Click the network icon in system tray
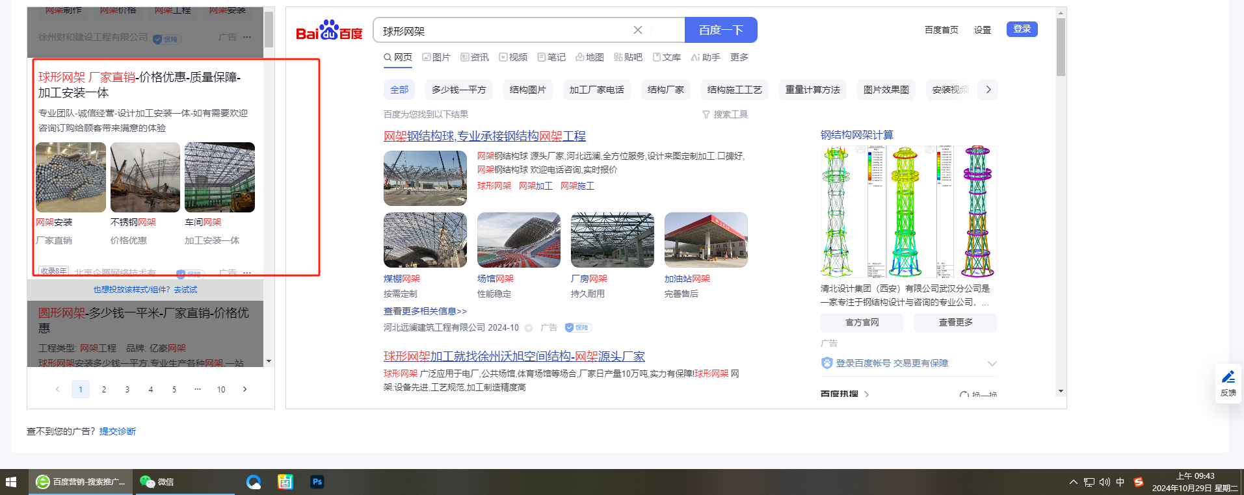1244x495 pixels. (x=1089, y=482)
